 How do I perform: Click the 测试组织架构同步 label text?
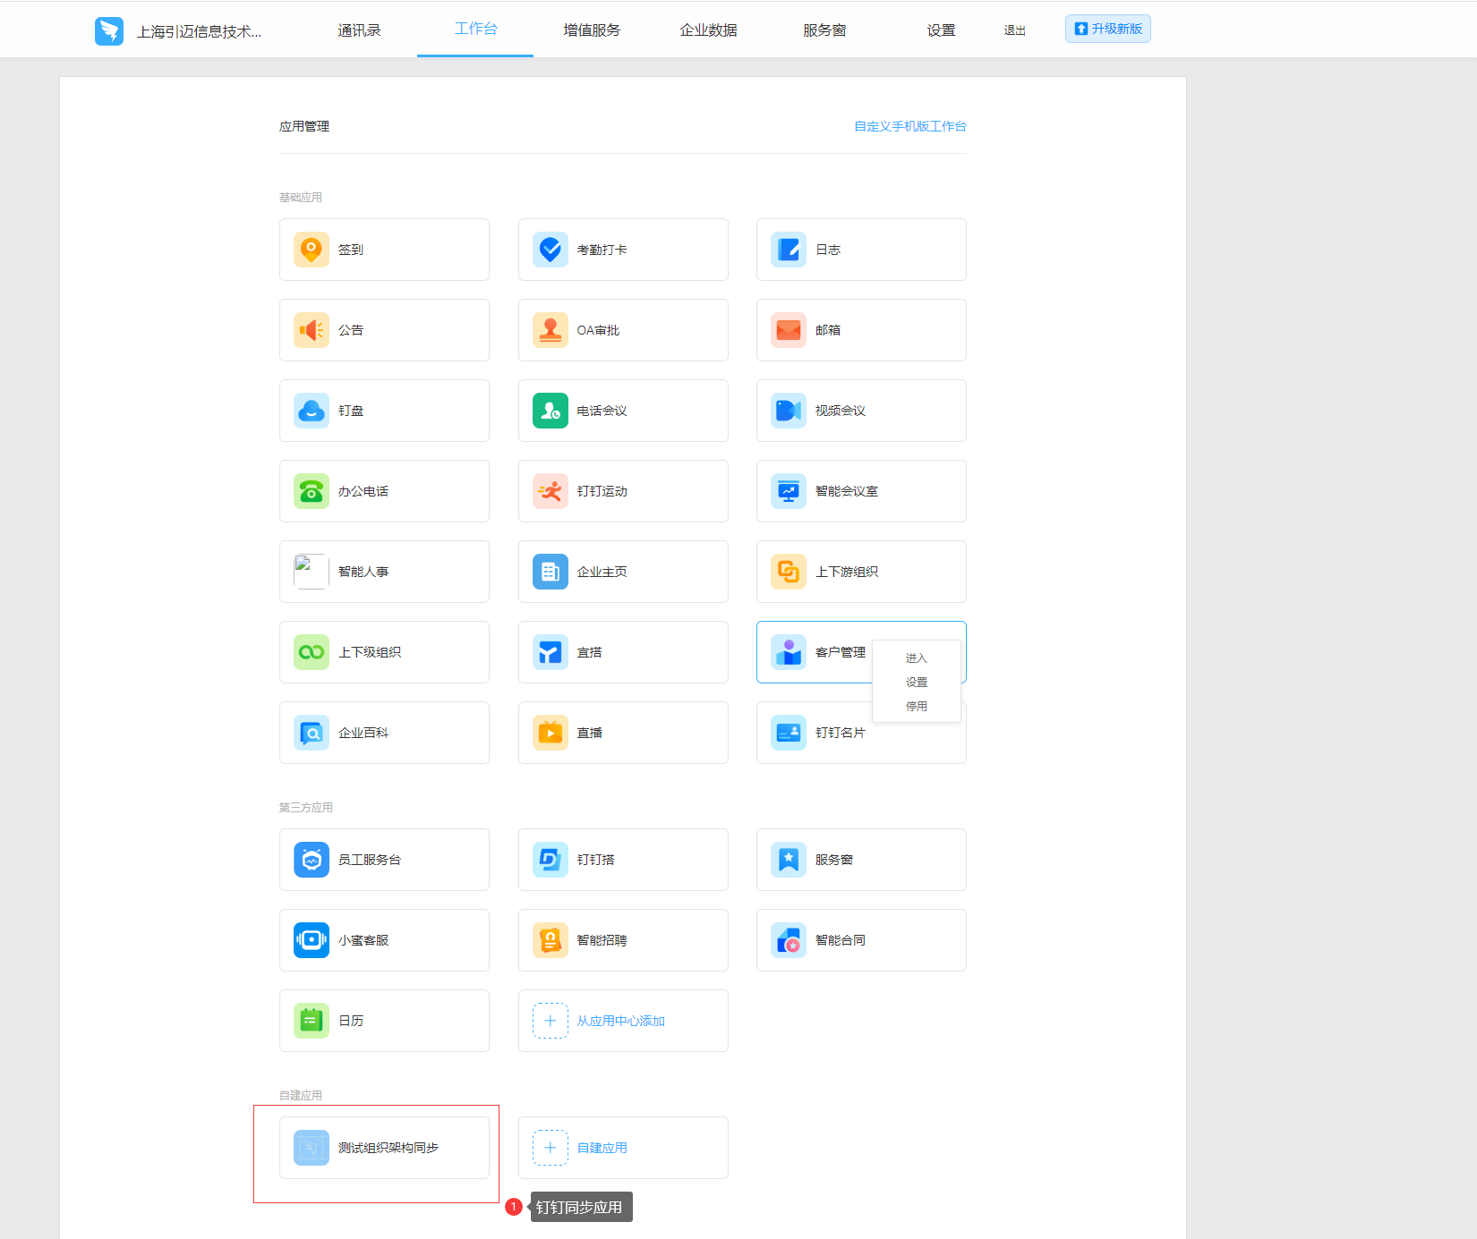[x=388, y=1148]
